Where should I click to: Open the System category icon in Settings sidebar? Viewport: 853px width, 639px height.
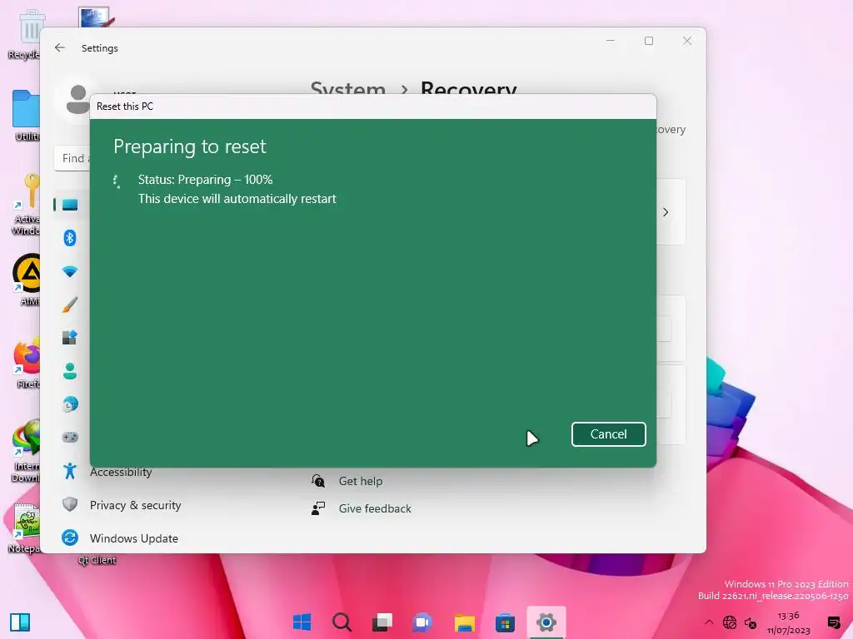[70, 205]
